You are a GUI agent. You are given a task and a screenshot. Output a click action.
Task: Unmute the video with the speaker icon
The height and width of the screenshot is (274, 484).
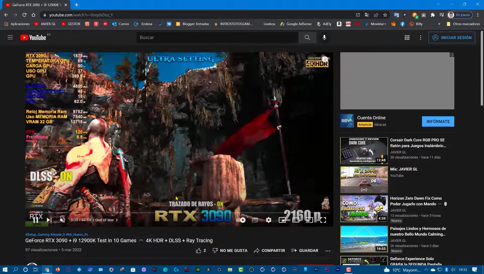63,220
